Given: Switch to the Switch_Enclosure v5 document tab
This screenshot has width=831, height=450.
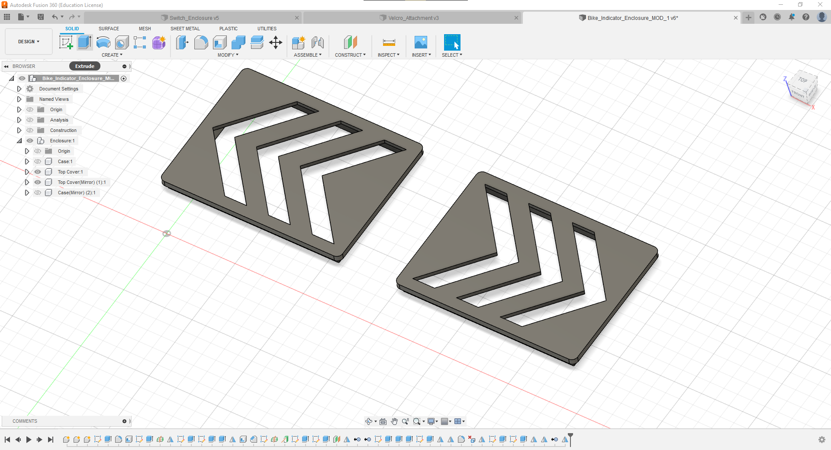Looking at the screenshot, I should pos(194,18).
